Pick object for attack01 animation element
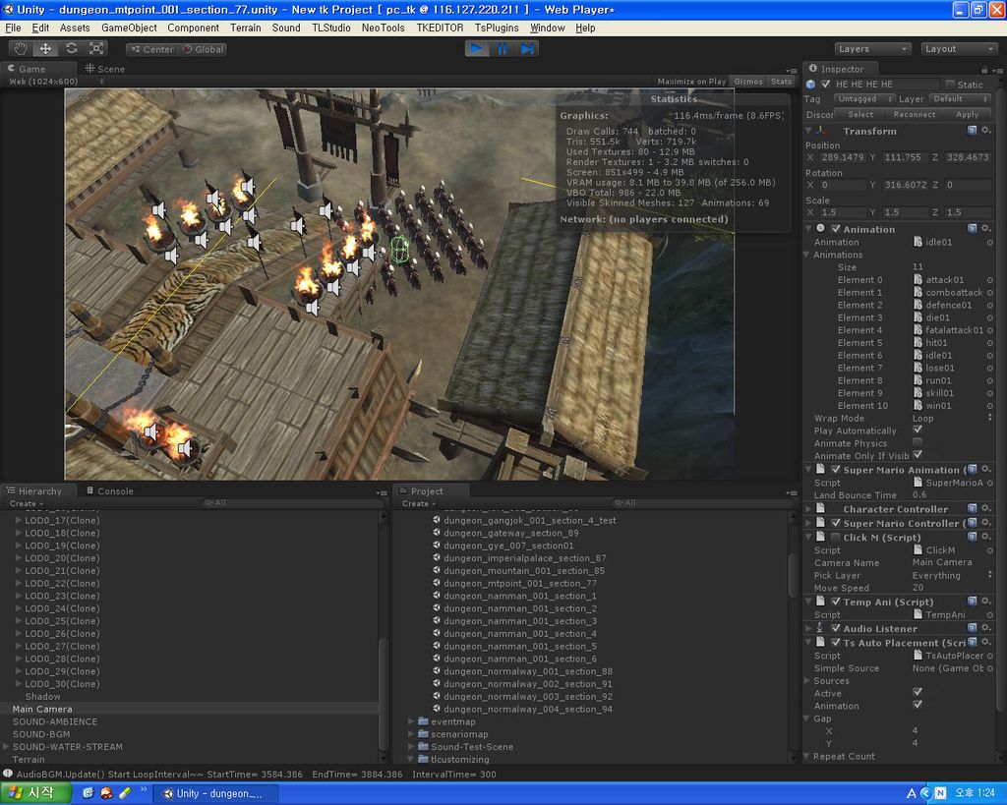This screenshot has height=805, width=1007. 989,280
